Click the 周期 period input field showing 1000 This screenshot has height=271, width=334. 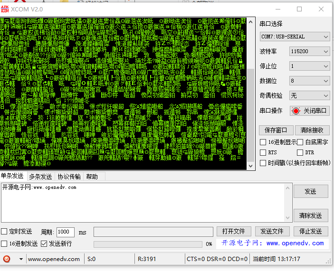pos(66,232)
